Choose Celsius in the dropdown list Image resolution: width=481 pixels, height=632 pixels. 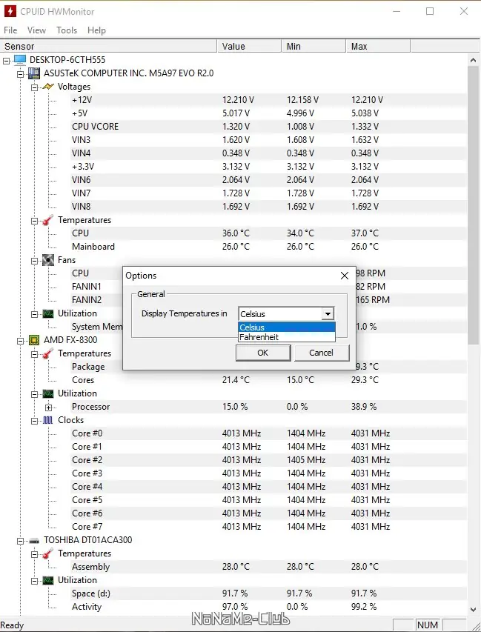(287, 327)
